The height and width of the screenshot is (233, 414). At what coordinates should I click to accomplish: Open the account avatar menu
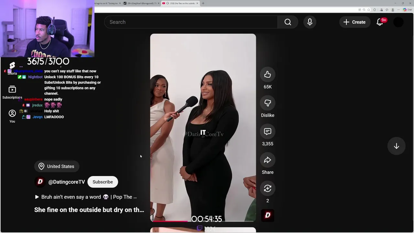tap(398, 22)
